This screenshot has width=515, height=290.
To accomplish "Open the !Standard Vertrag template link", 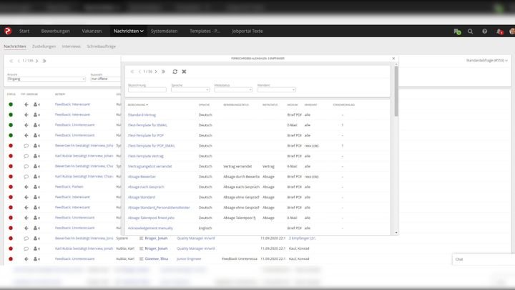I will point(142,115).
